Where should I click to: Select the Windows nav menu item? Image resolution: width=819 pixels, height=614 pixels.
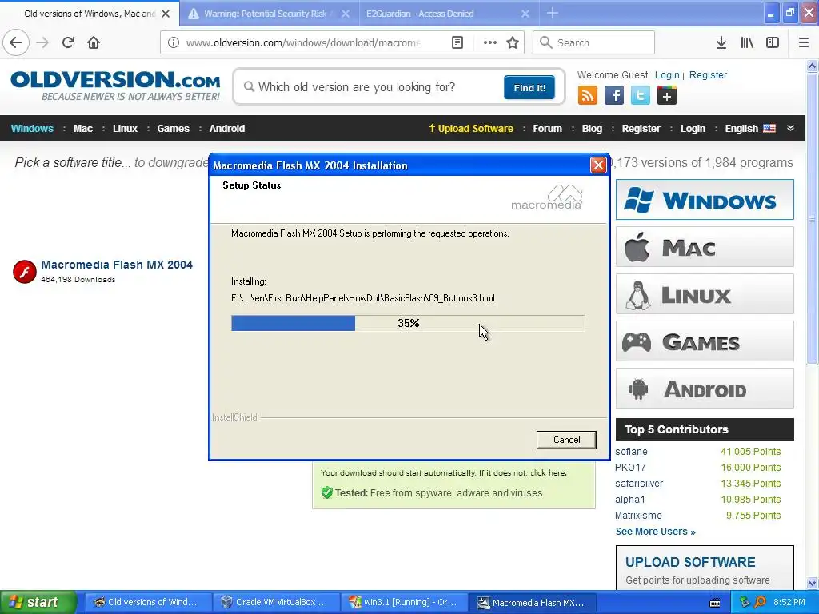32,129
